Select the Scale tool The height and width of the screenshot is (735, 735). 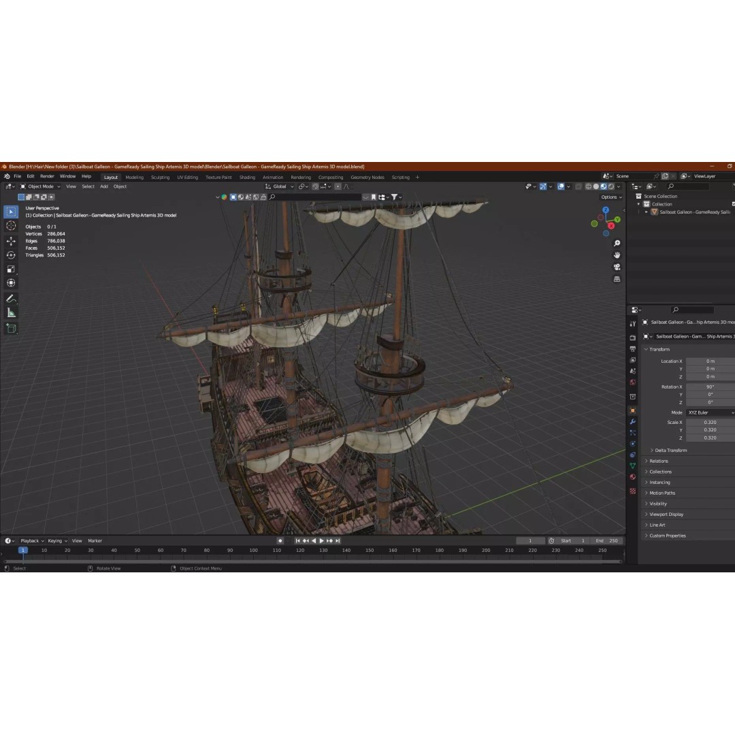click(x=12, y=269)
